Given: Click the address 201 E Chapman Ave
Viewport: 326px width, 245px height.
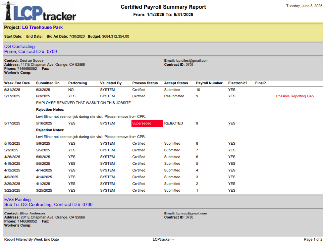Looking at the screenshot, I should 53,217.
